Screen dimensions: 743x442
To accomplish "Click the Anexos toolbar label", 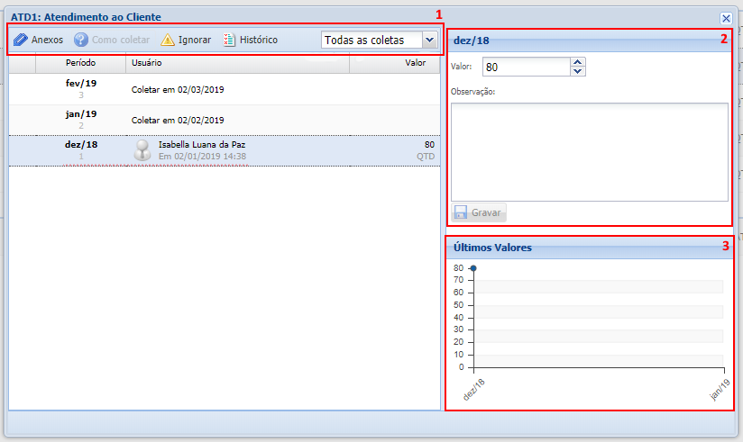I will pos(47,40).
